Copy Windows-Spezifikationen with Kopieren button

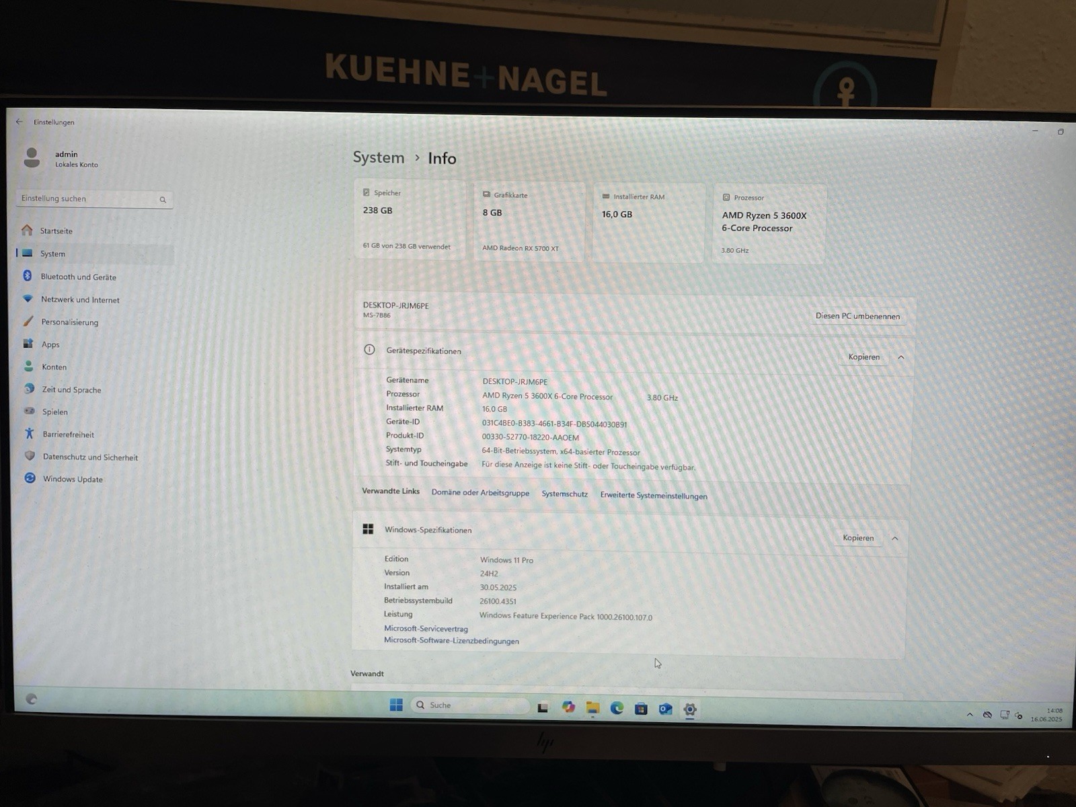[x=858, y=537]
